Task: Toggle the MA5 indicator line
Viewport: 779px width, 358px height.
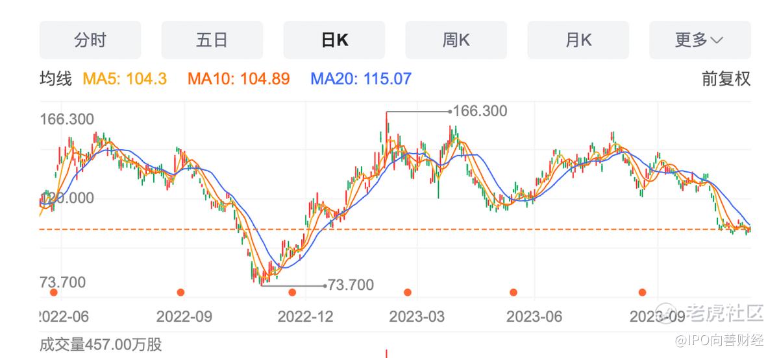Action: (x=125, y=79)
